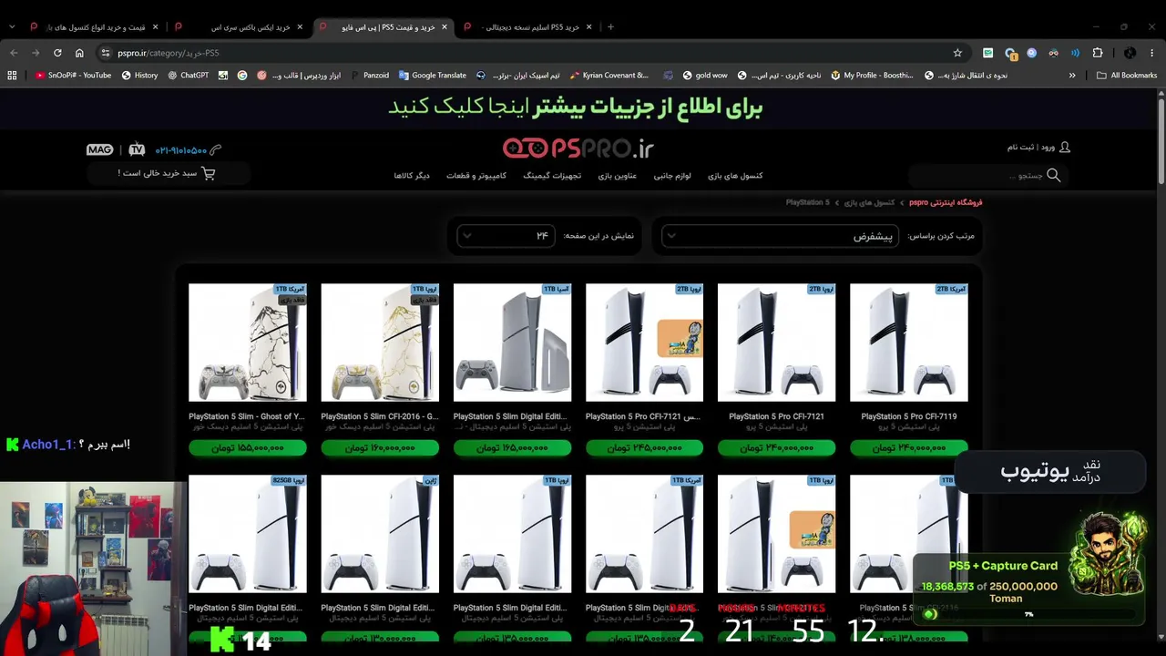Close the خرید ایکس باکس سری اس tab

point(302,27)
